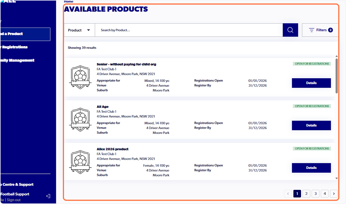Open Football Support link in sidebar
Image resolution: width=346 pixels, height=204 pixels.
point(15,194)
